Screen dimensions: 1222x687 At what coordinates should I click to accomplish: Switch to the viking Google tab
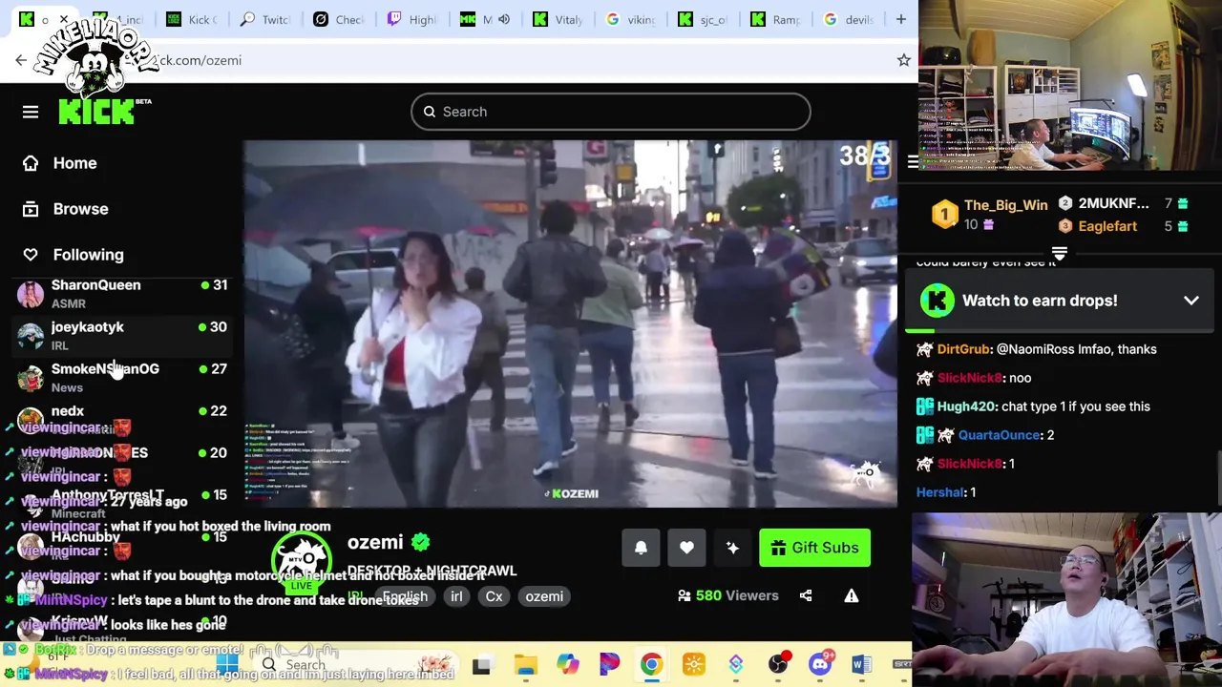click(x=631, y=19)
